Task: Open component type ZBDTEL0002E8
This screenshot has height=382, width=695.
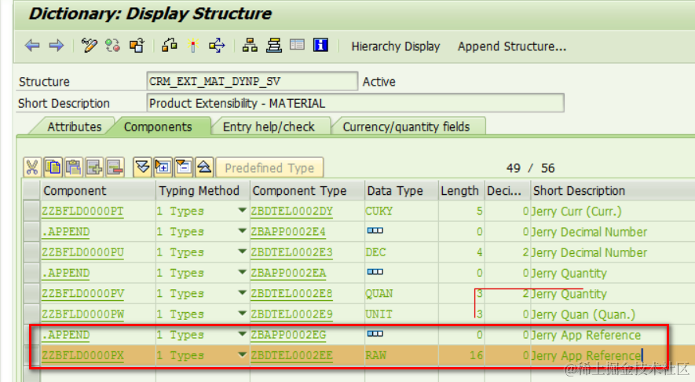Action: click(x=291, y=294)
